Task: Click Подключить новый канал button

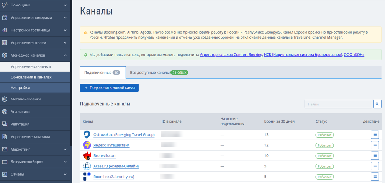Action: [x=109, y=88]
